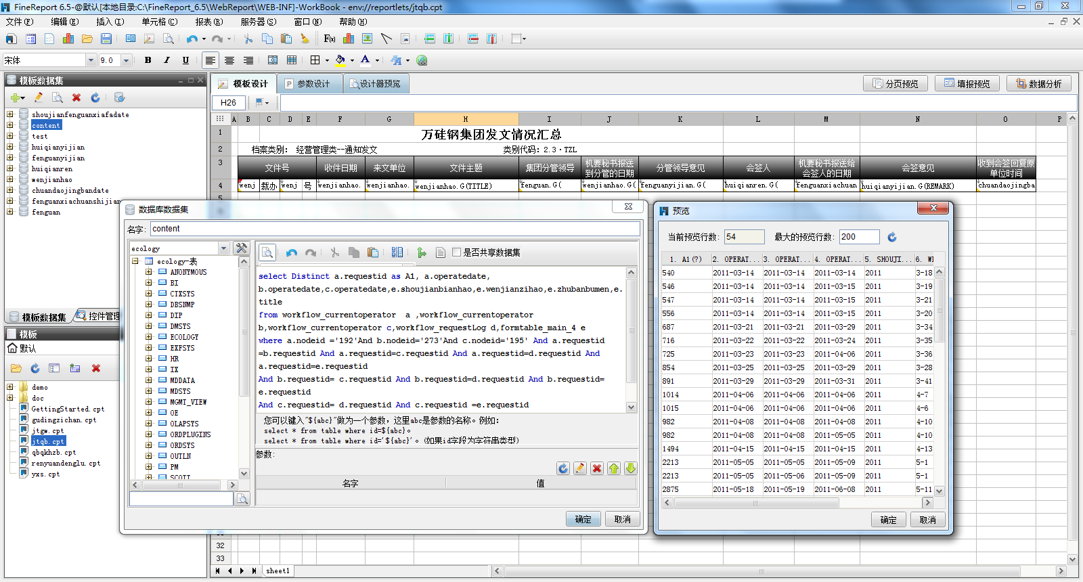
Task: Expand the HR schema node
Action: pos(149,359)
